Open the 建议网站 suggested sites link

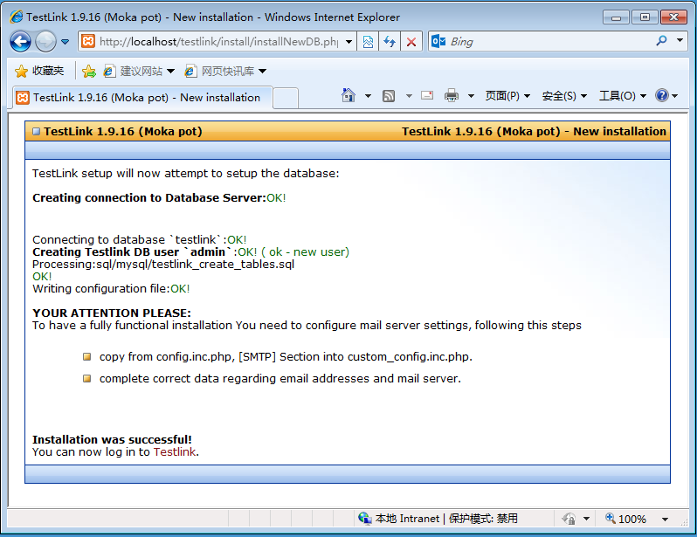pyautogui.click(x=139, y=71)
